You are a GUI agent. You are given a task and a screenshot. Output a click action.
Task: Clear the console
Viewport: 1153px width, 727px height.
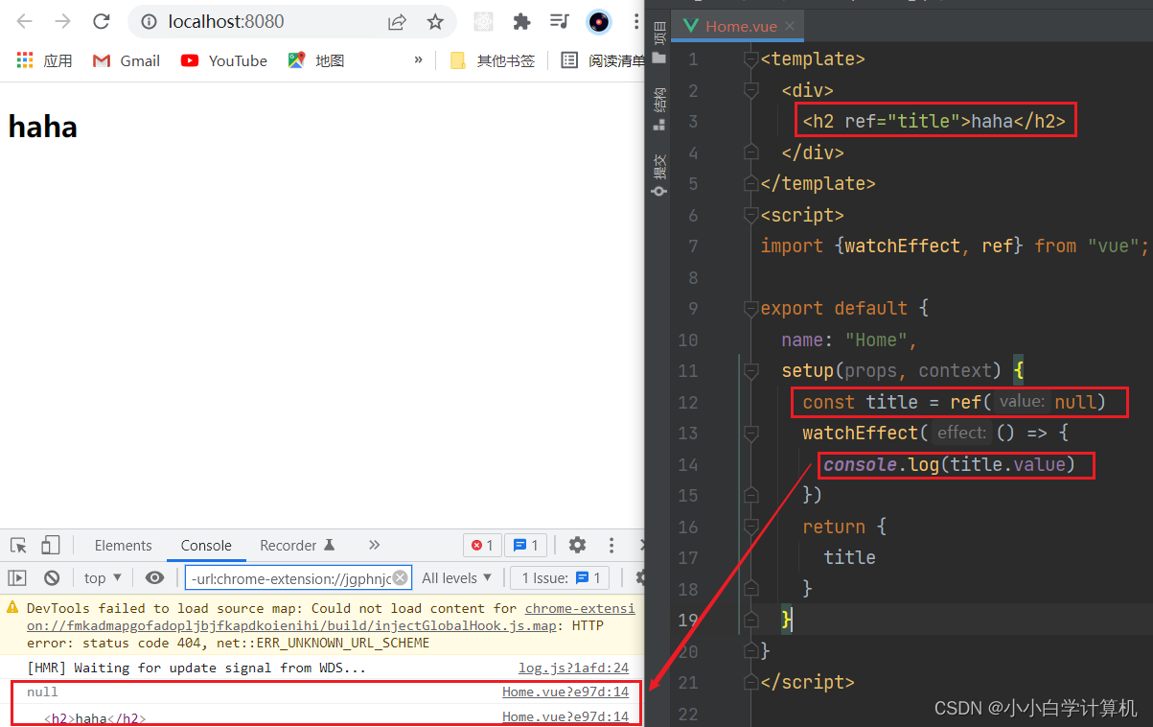coord(52,577)
